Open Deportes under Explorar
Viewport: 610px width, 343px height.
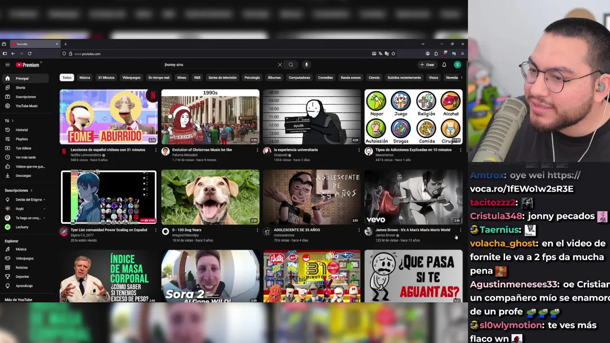point(25,277)
